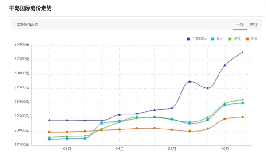Switch to the 两年 two-year tab

[x=254, y=24]
